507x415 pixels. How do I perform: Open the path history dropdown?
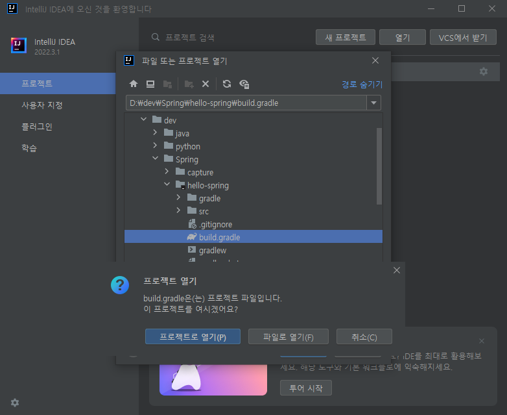pyautogui.click(x=374, y=103)
